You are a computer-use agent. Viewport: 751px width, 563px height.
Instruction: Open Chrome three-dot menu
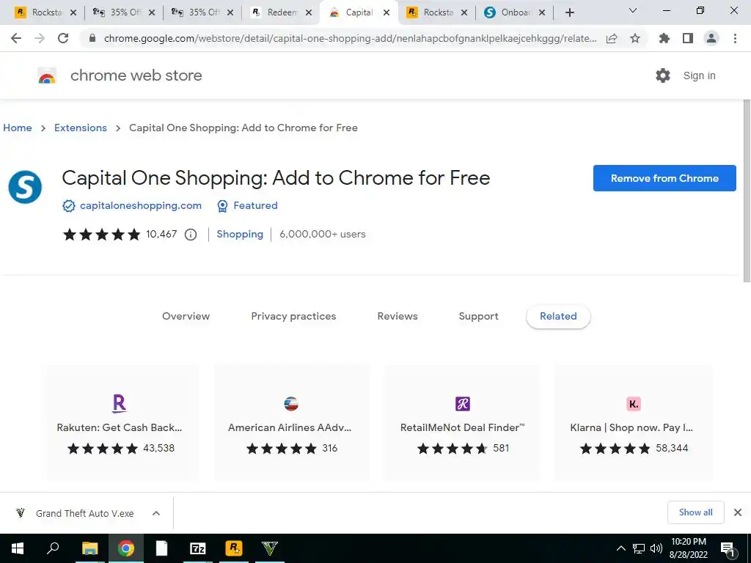pyautogui.click(x=735, y=38)
